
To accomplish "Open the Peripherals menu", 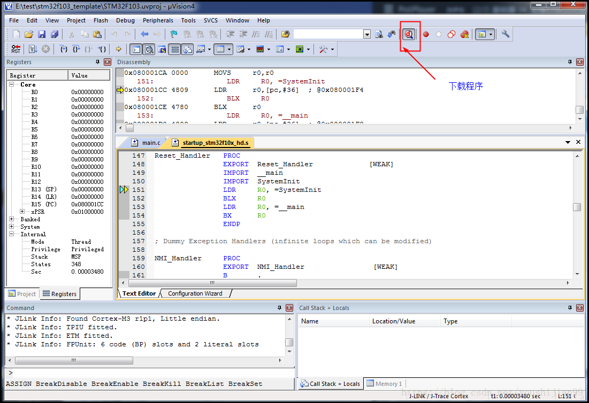I will (158, 20).
